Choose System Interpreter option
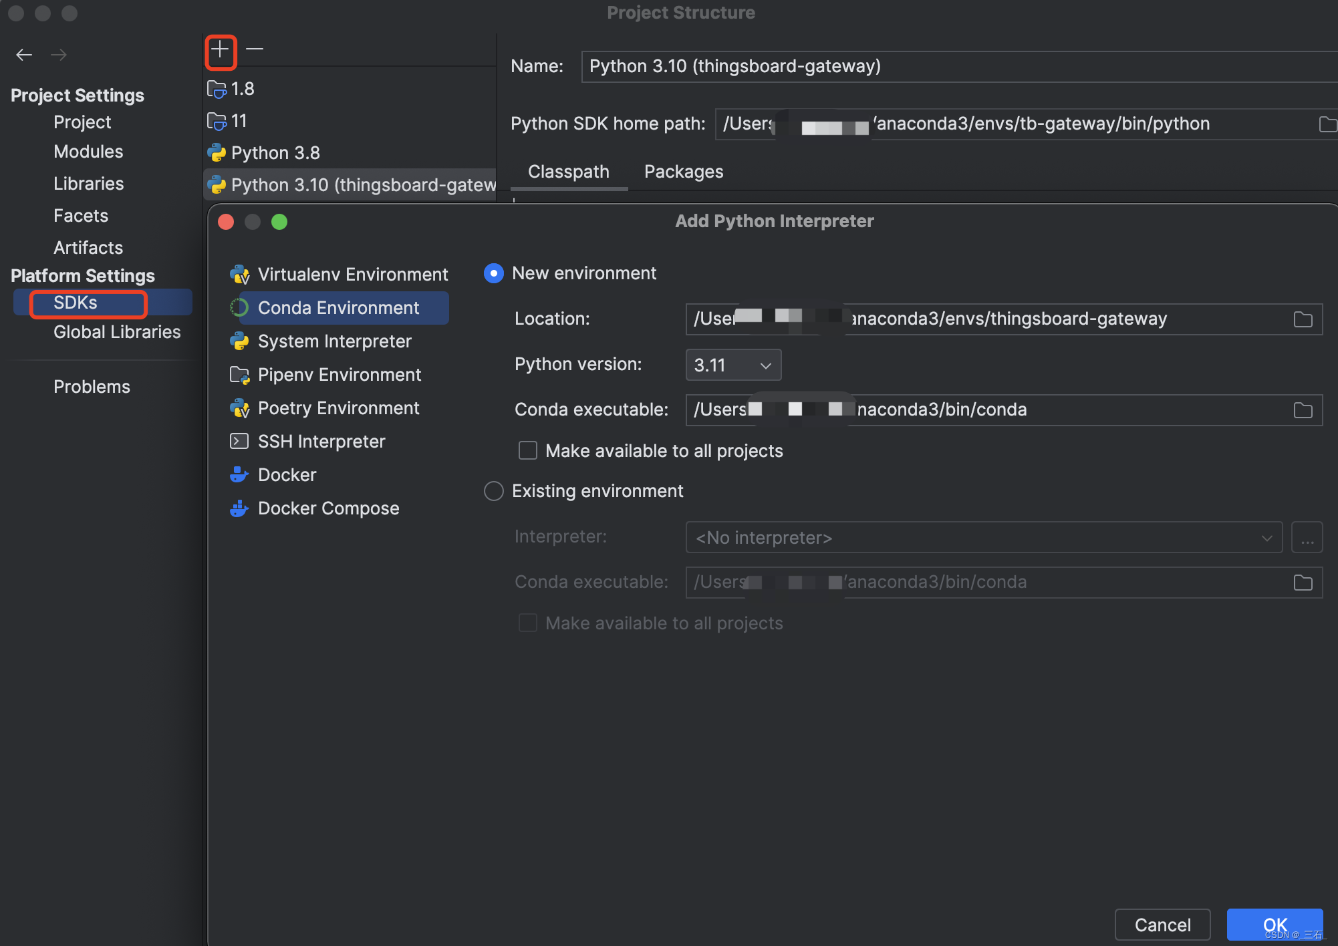Viewport: 1338px width, 946px height. coord(321,341)
